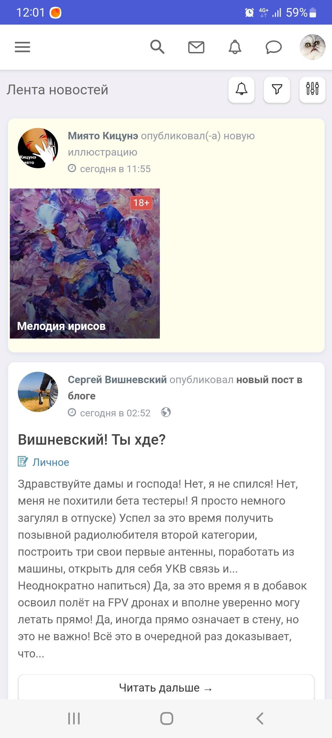
Task: Open post titled Вишневский! Ты хде?
Action: pyautogui.click(x=92, y=439)
